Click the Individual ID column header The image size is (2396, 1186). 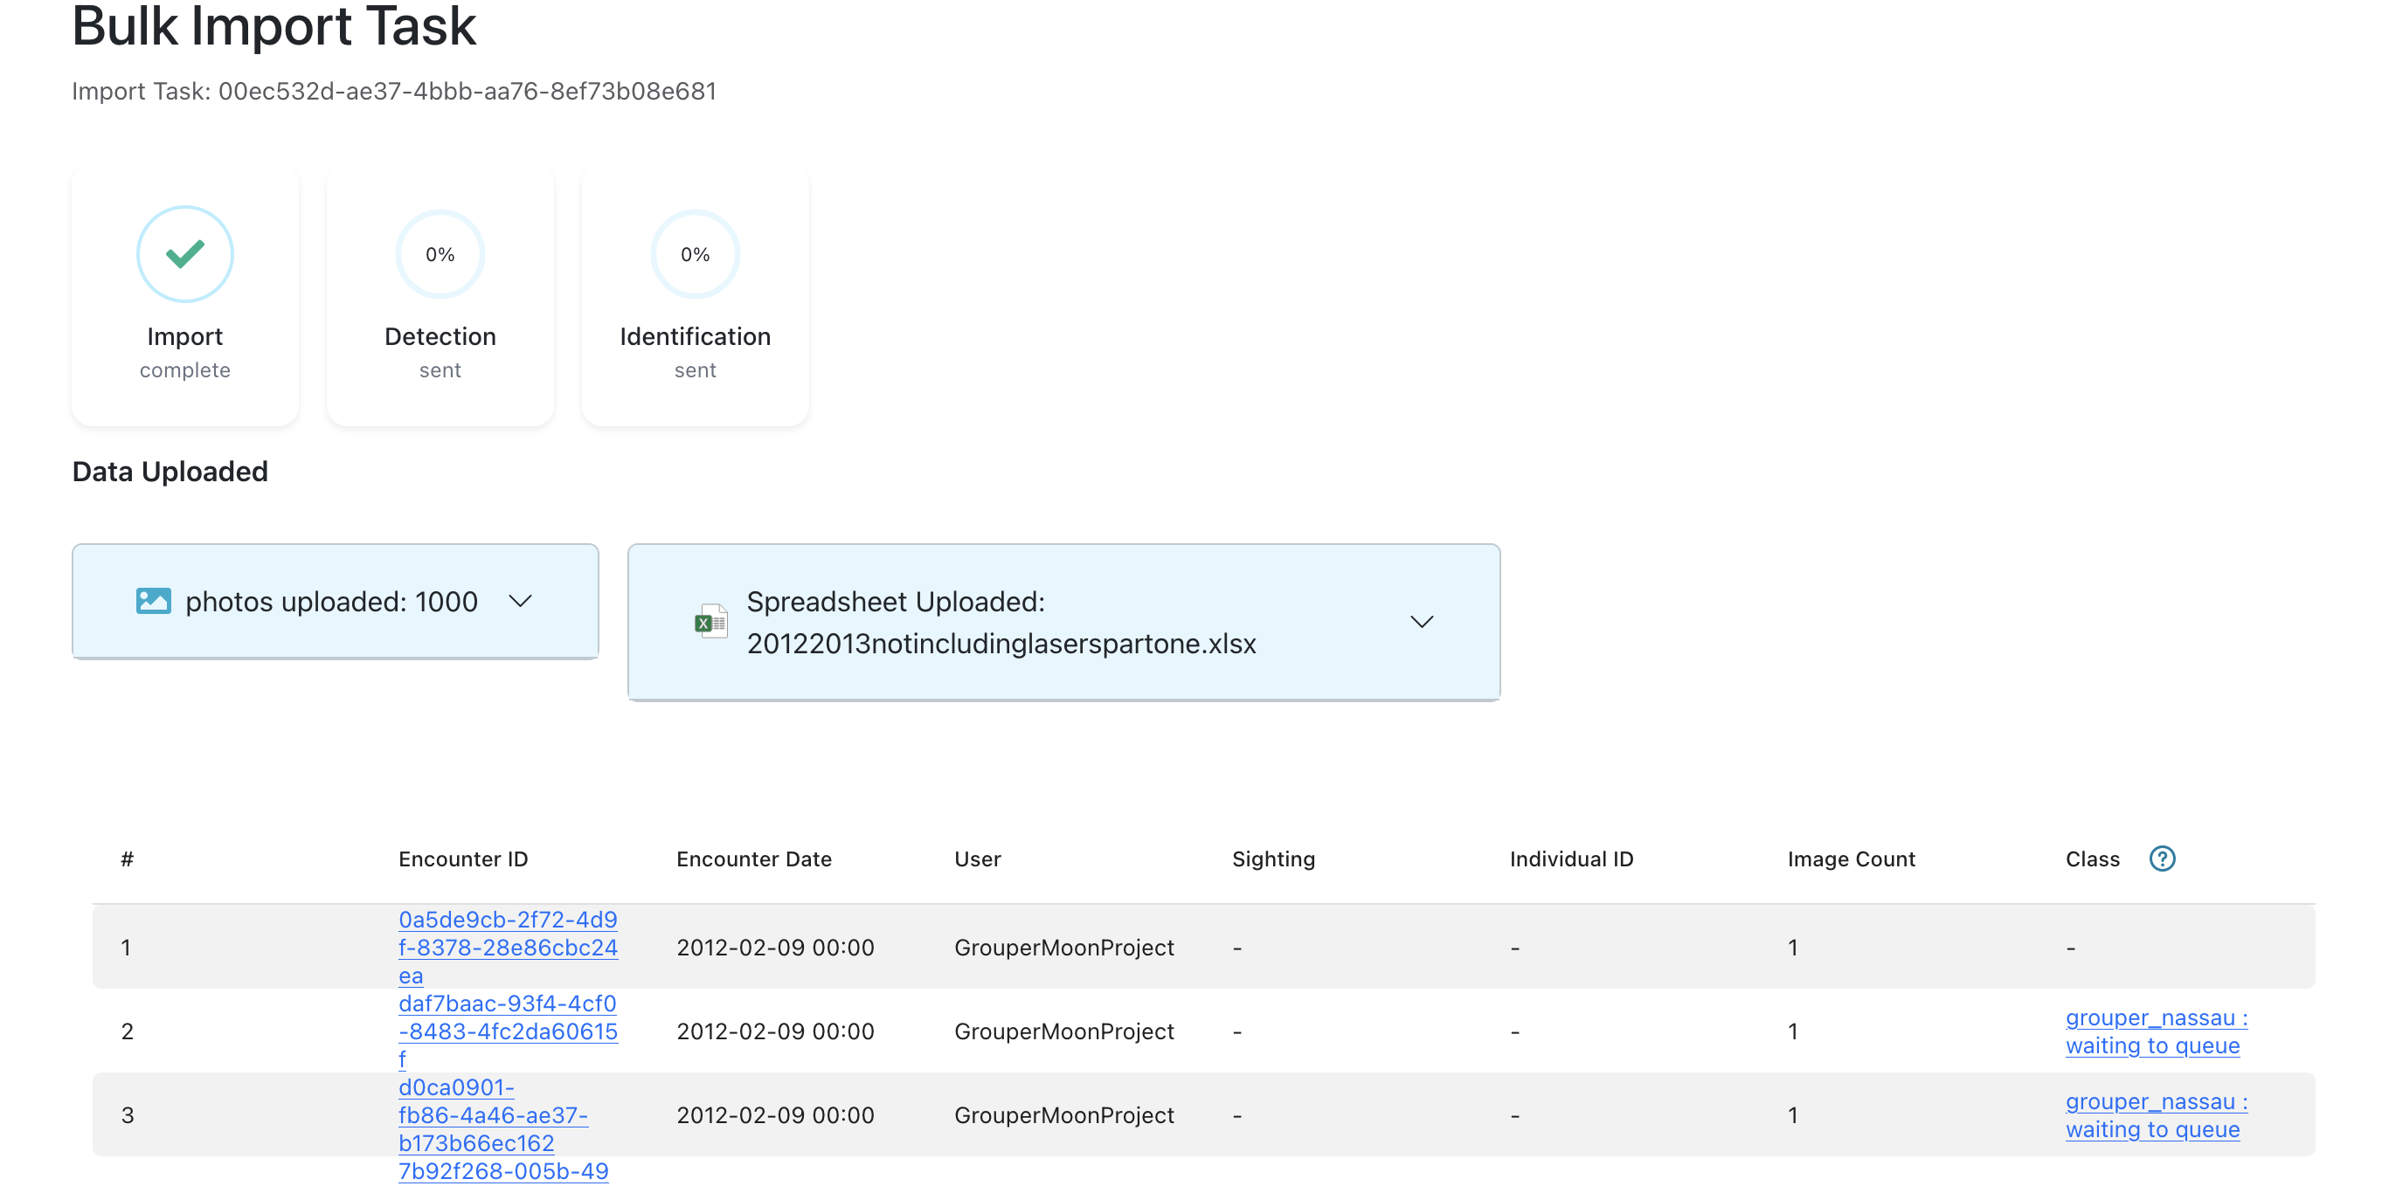pyautogui.click(x=1570, y=858)
